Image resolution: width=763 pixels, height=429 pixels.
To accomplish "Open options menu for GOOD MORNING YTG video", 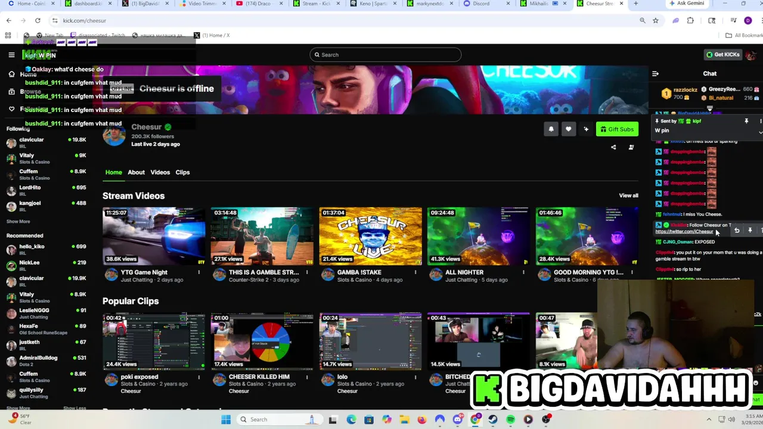I will 632,272.
